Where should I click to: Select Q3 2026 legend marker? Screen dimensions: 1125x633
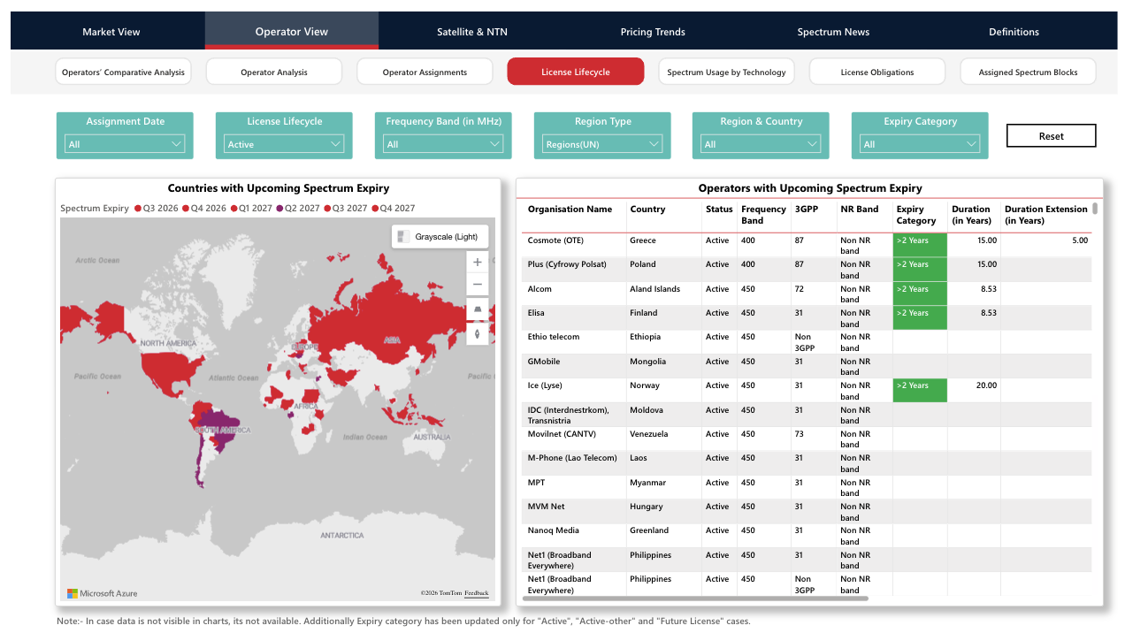coord(138,209)
